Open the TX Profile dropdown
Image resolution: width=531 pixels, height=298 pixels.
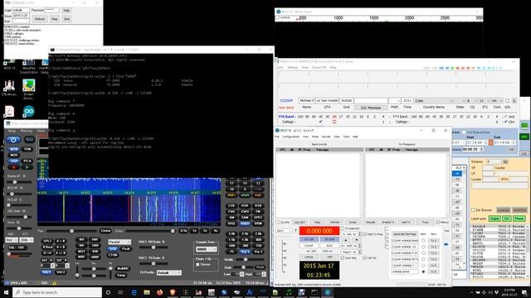[169, 272]
